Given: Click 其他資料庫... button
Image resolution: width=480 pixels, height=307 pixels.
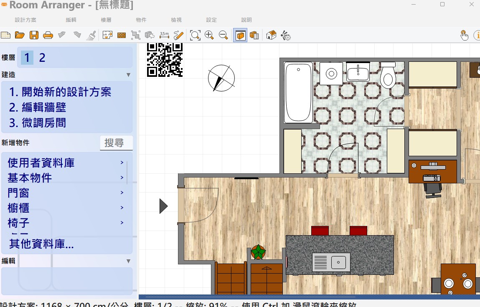Looking at the screenshot, I should pyautogui.click(x=41, y=244).
